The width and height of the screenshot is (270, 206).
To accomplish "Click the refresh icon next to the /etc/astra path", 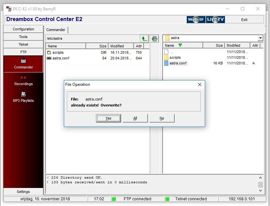I will click(154, 39).
